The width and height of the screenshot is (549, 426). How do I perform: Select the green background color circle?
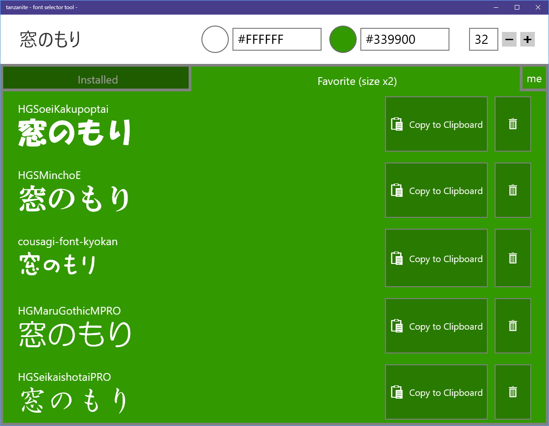343,39
